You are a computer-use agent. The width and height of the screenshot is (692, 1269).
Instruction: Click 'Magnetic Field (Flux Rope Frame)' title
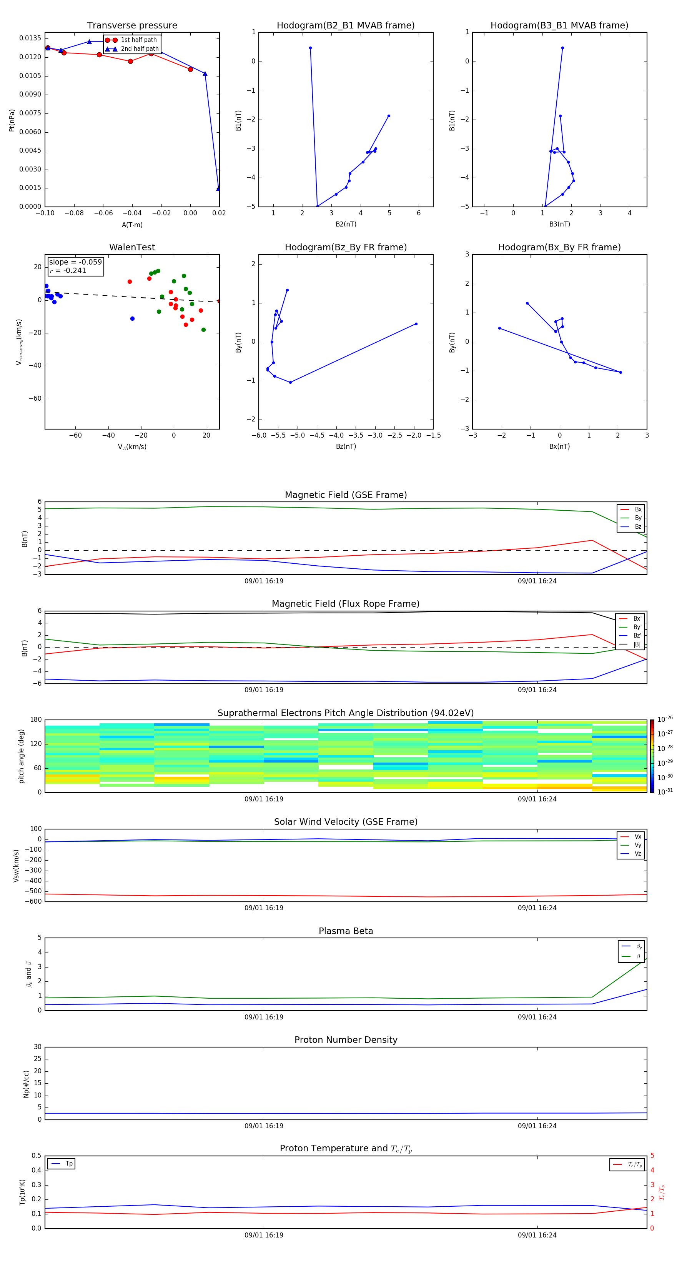tap(346, 603)
